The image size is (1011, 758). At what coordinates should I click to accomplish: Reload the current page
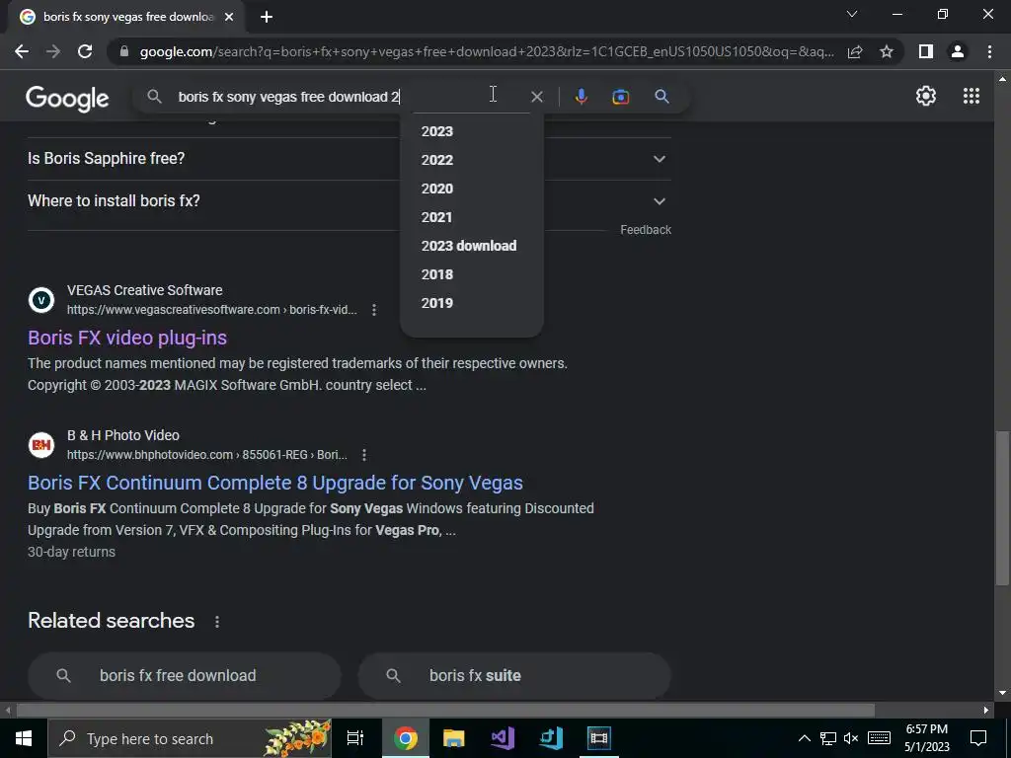click(x=85, y=51)
